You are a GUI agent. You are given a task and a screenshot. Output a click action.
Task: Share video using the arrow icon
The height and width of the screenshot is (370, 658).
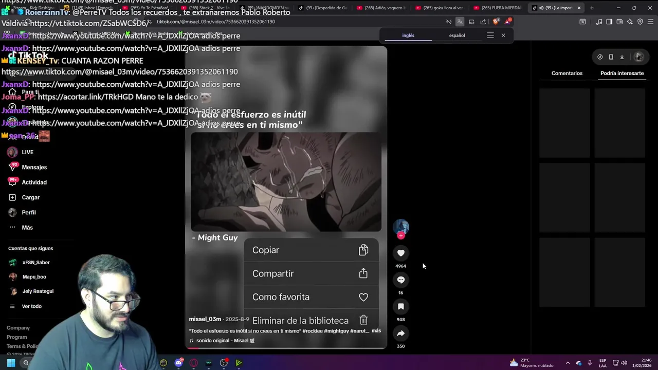[x=401, y=333]
